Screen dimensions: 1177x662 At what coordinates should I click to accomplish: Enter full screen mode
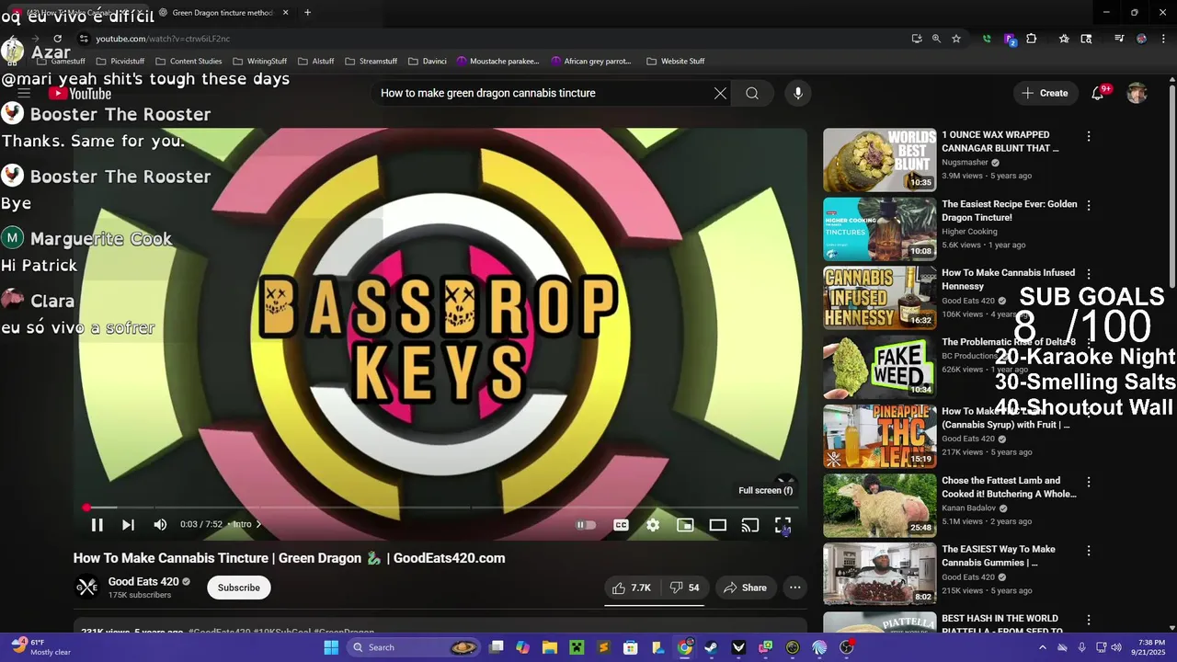tap(783, 525)
